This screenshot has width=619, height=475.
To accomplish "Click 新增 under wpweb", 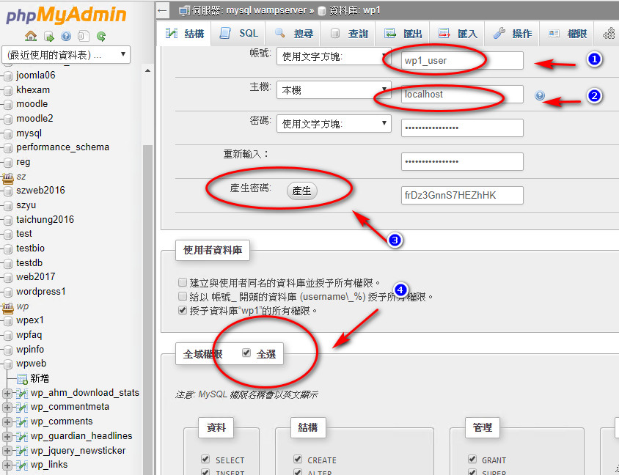I will pyautogui.click(x=40, y=379).
